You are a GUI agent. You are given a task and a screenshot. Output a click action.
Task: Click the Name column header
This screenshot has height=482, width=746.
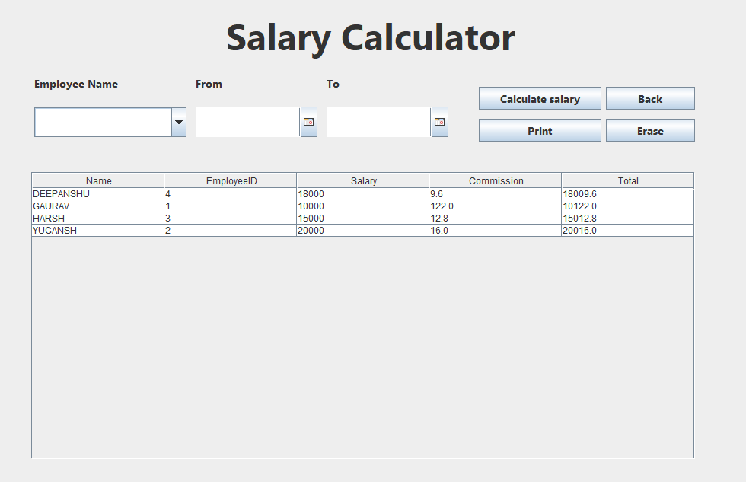[x=98, y=180]
